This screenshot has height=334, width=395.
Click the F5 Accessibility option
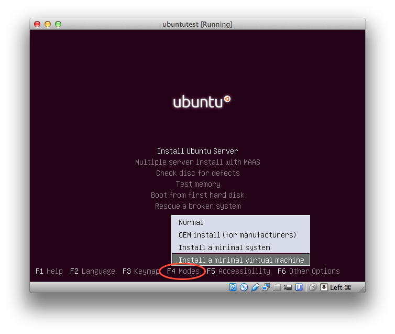[x=238, y=271]
